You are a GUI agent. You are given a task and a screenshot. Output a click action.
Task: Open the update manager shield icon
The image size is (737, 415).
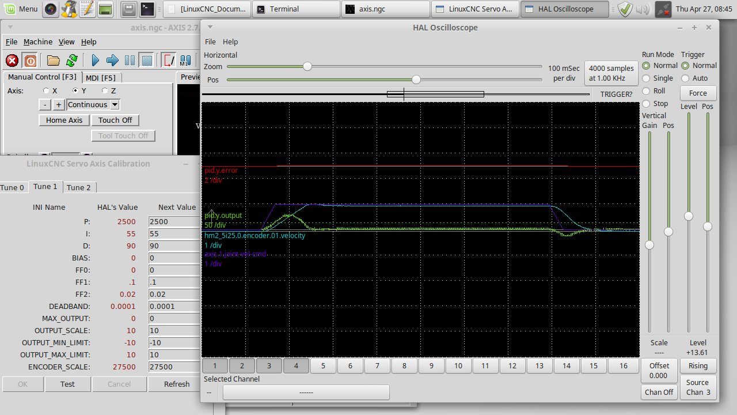tap(625, 9)
